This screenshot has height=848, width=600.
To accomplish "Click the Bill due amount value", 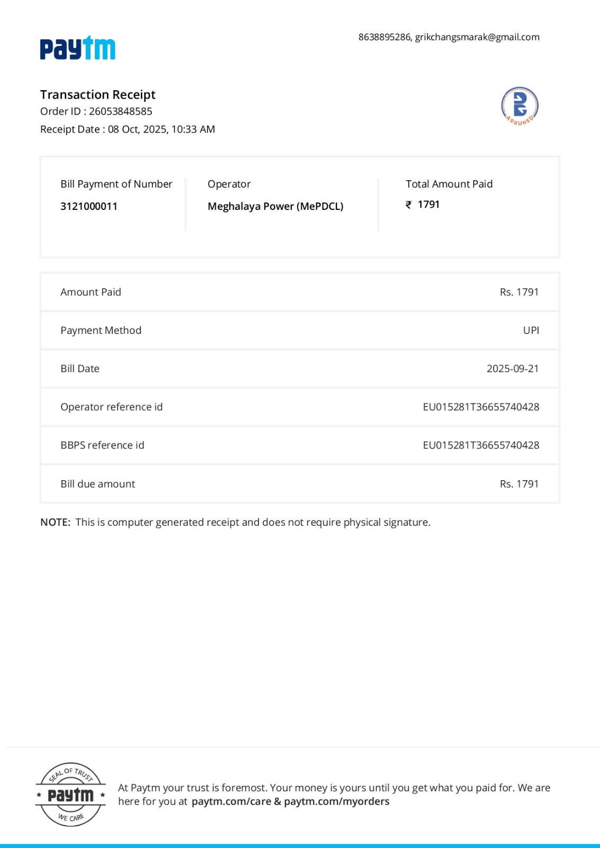I will click(519, 484).
